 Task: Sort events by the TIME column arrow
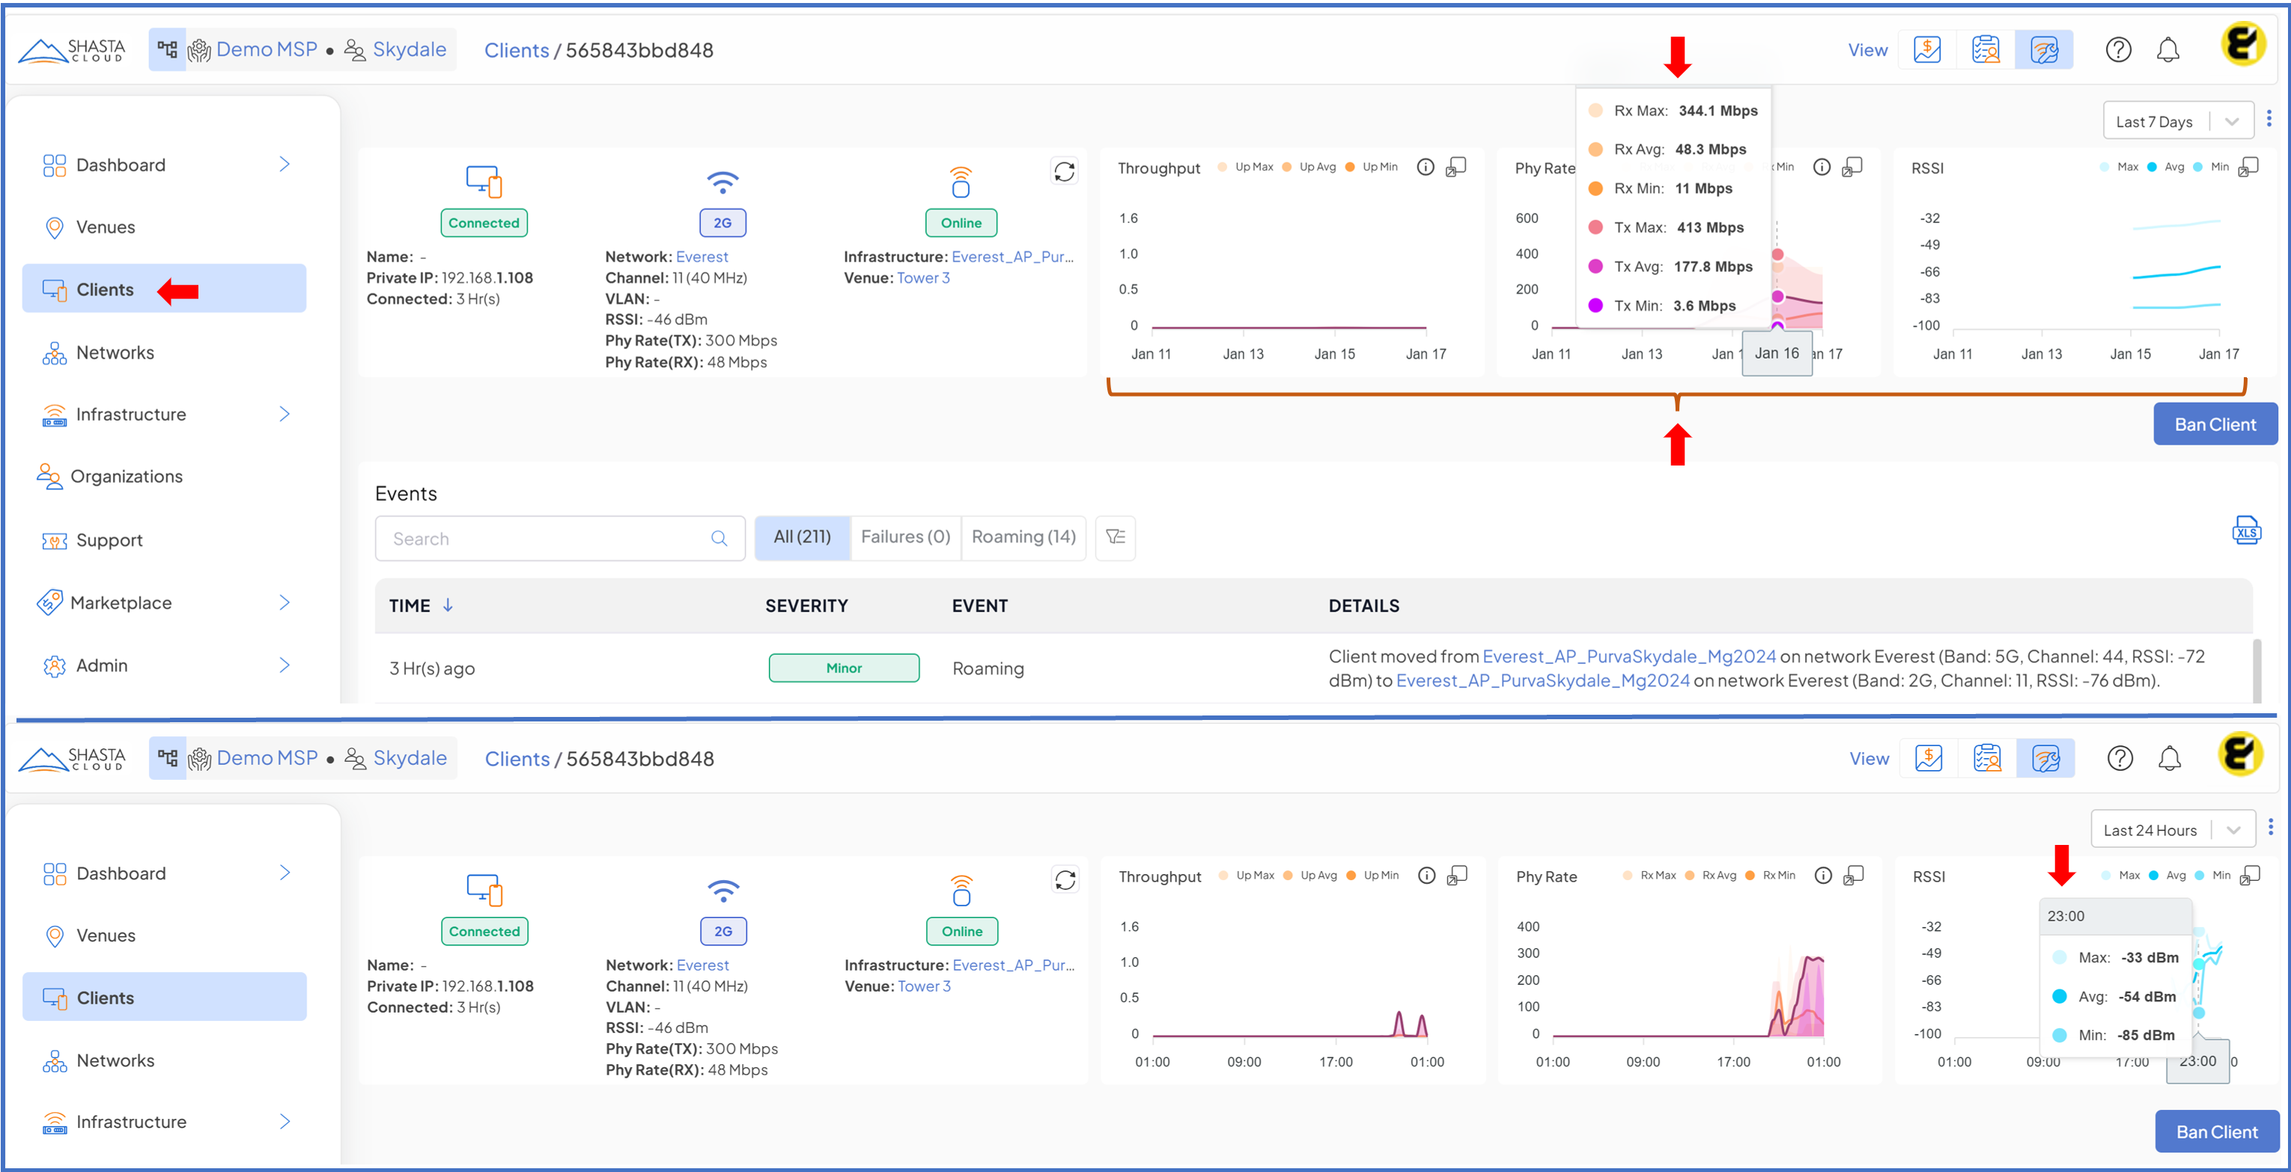(448, 605)
